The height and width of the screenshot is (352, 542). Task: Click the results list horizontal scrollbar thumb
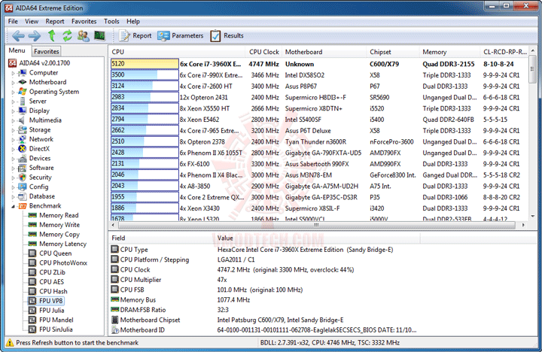pos(316,225)
